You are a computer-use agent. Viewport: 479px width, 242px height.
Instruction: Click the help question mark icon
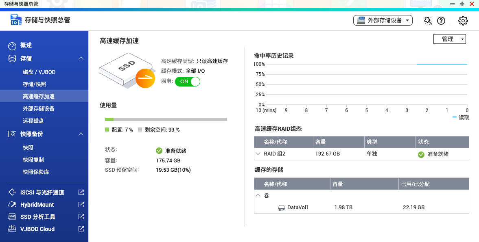(x=441, y=20)
